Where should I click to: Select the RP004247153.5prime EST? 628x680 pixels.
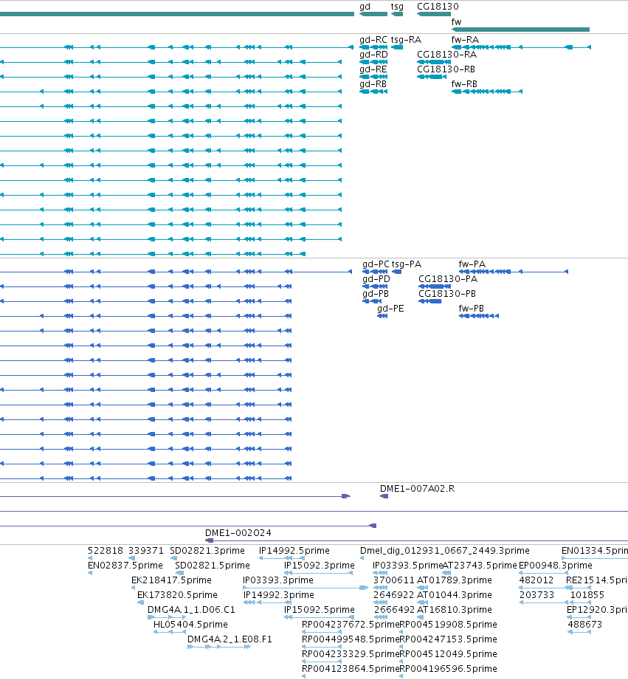(x=401, y=647)
